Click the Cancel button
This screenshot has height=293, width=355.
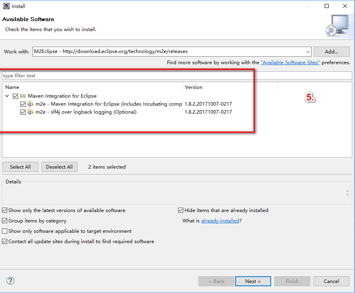[331, 281]
